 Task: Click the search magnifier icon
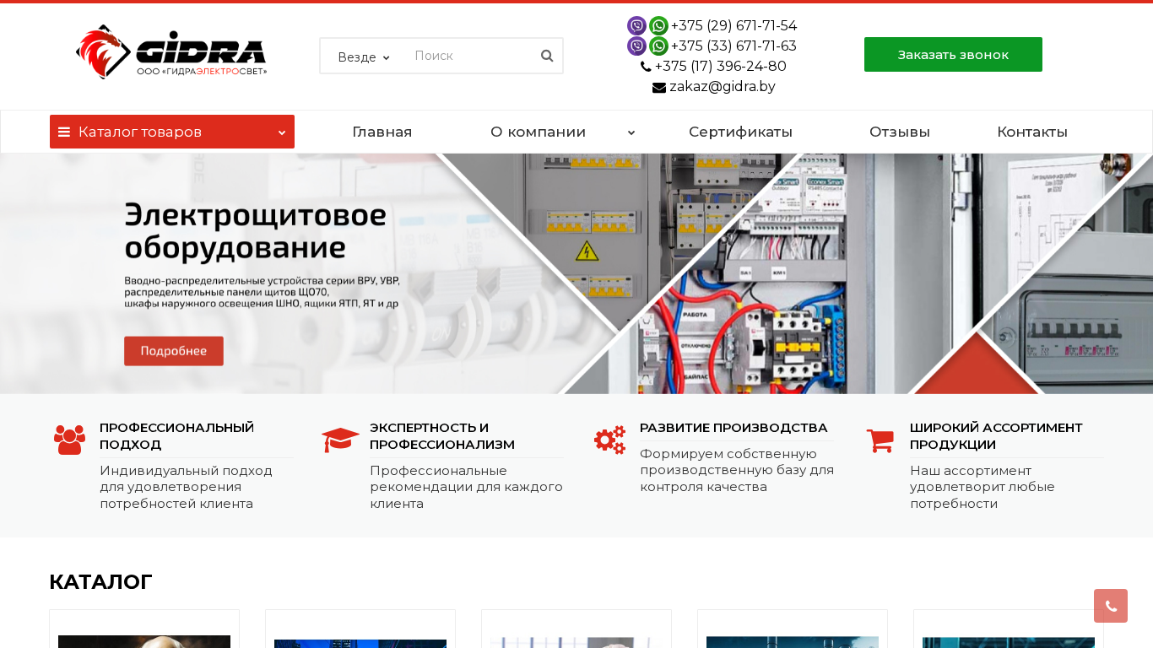coord(547,56)
